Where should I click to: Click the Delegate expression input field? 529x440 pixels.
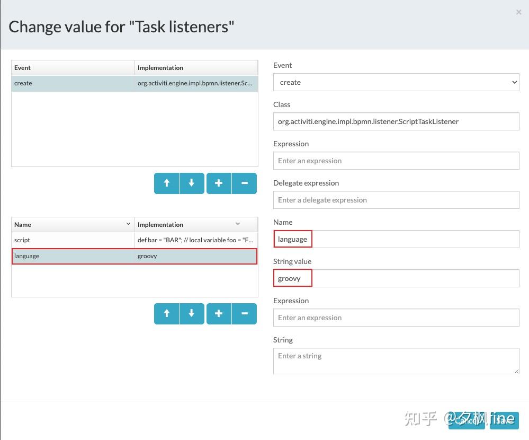pyautogui.click(x=396, y=200)
